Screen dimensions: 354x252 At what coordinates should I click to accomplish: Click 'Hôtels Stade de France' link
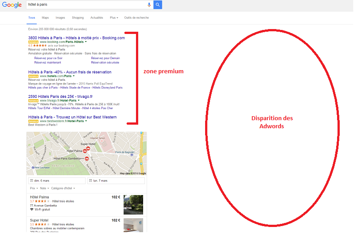pos(75,88)
